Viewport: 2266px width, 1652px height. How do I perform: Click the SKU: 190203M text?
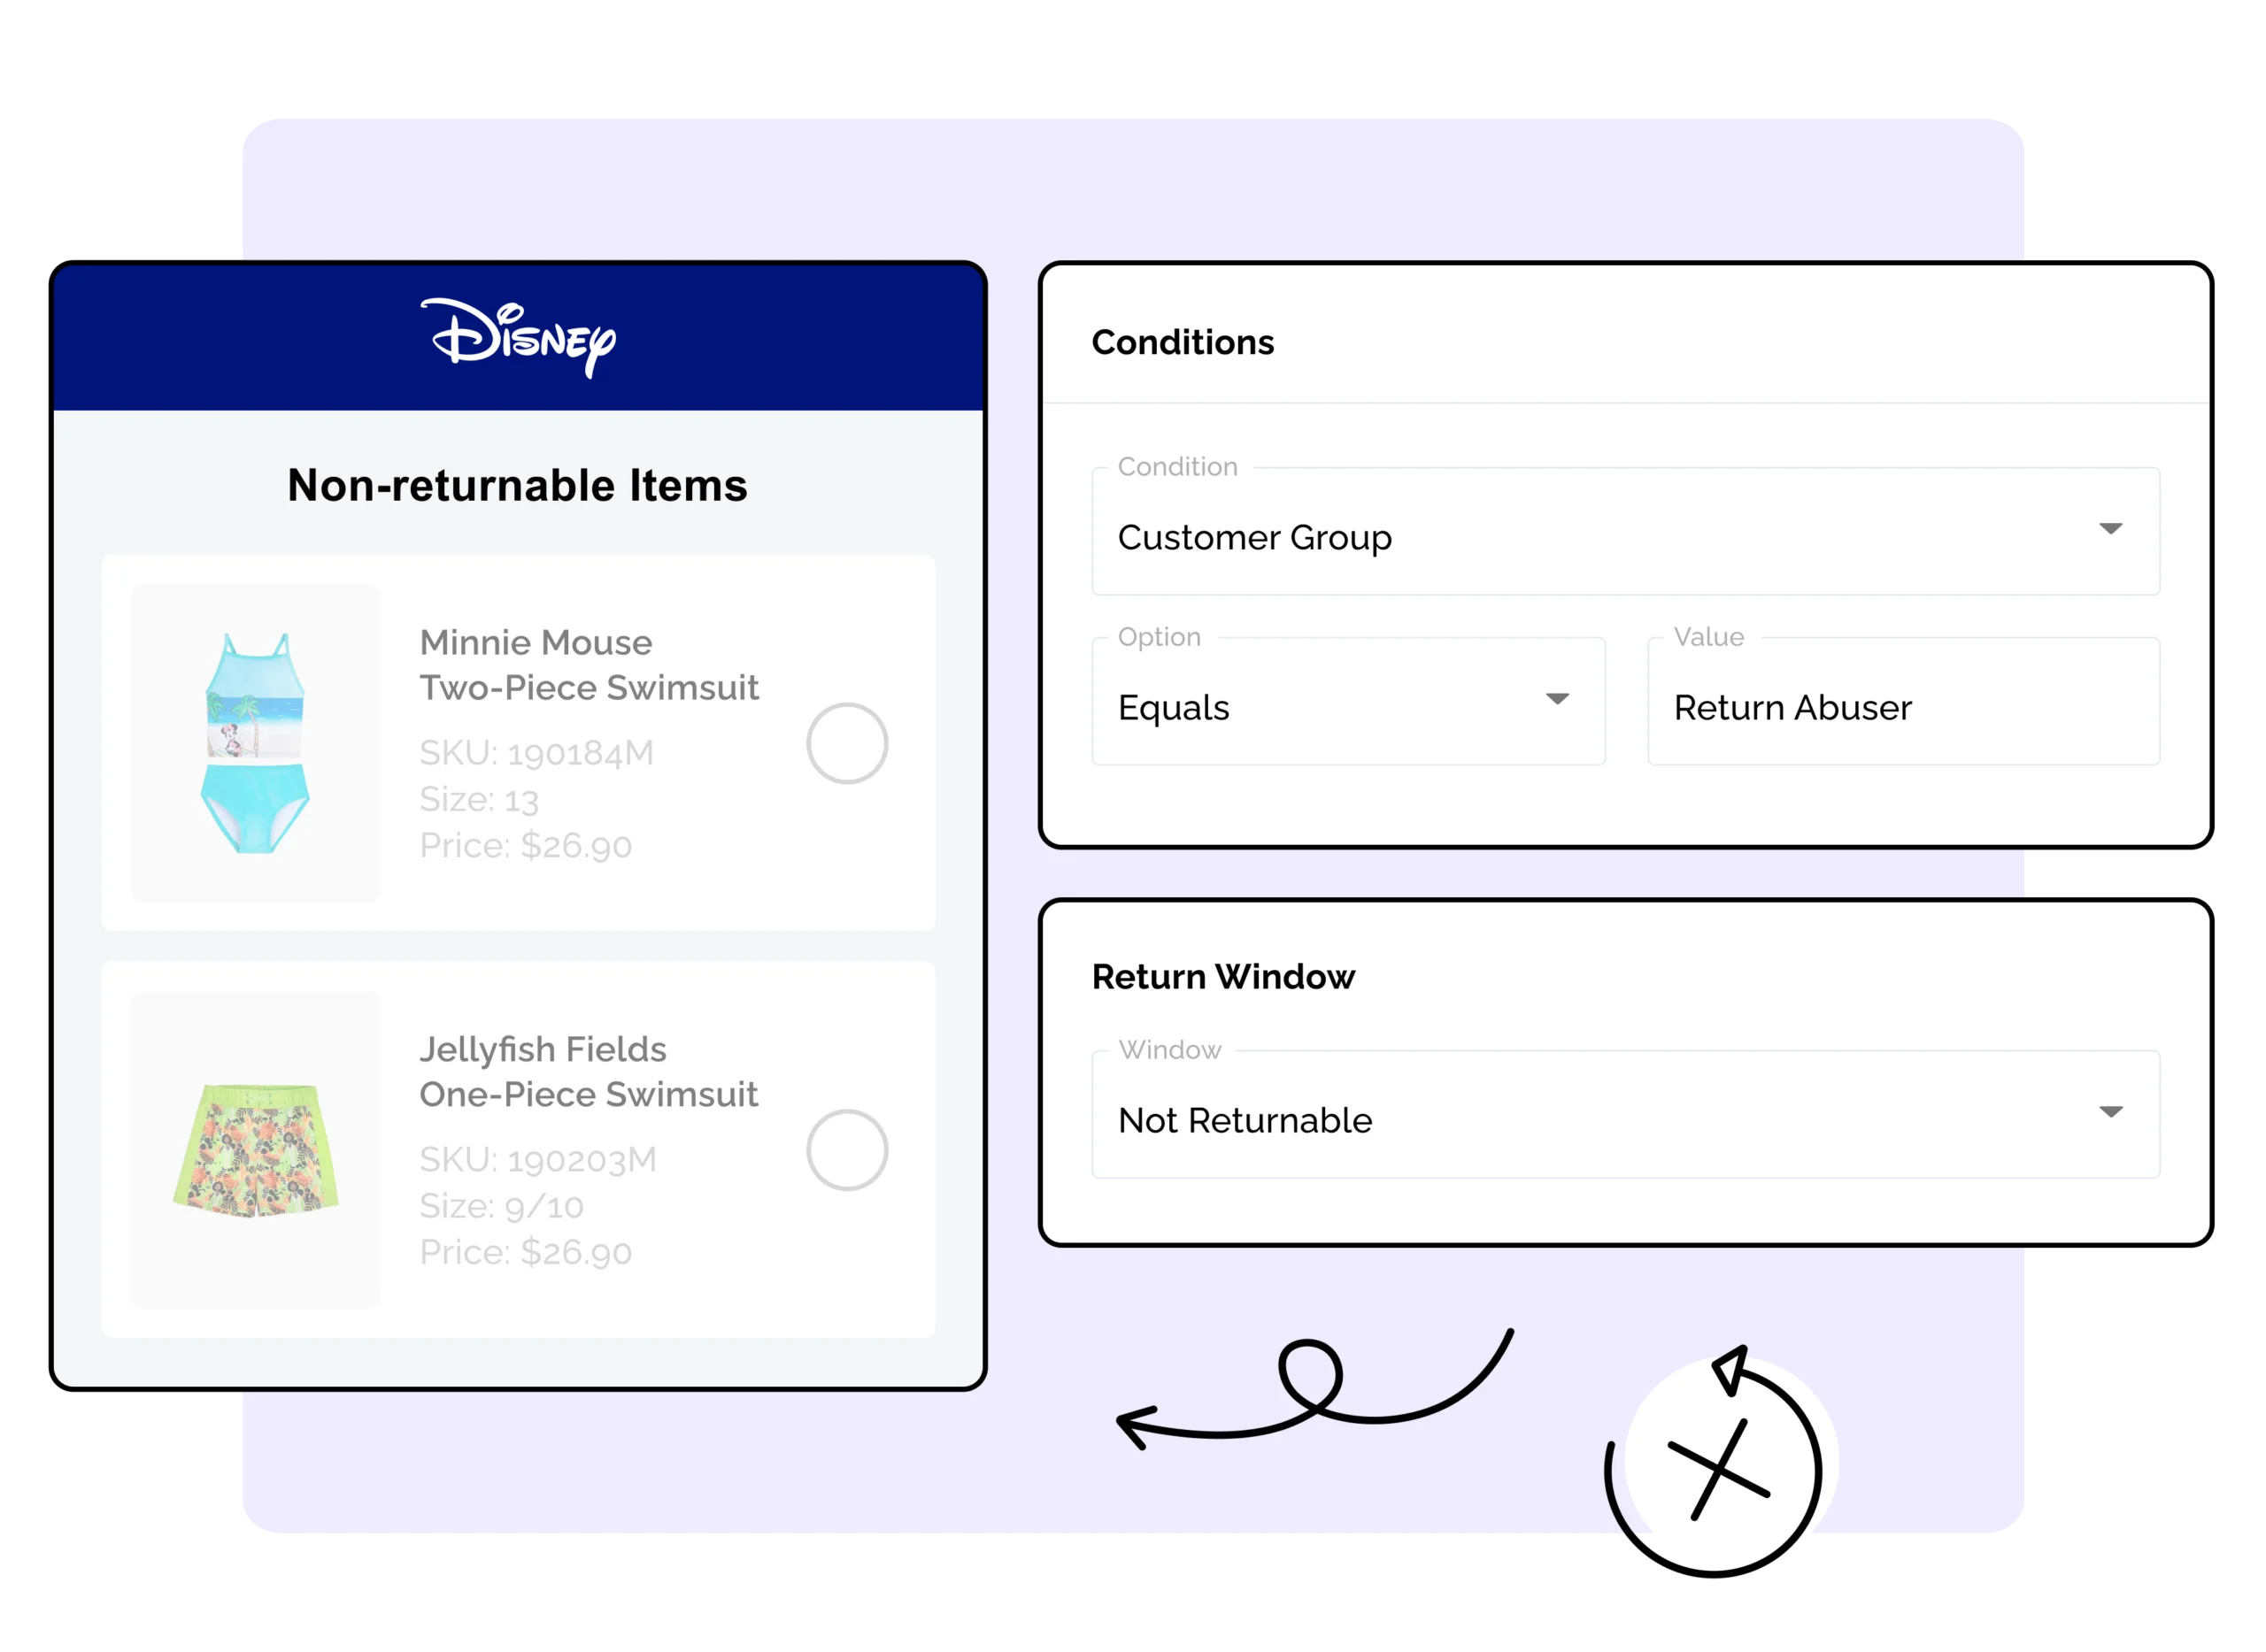point(538,1160)
